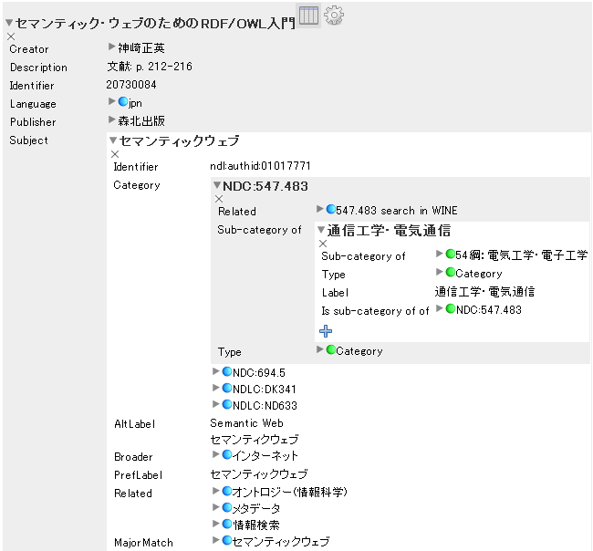
Task: Open the 54綱: 電気工学・電子工学 link
Action: pyautogui.click(x=522, y=255)
